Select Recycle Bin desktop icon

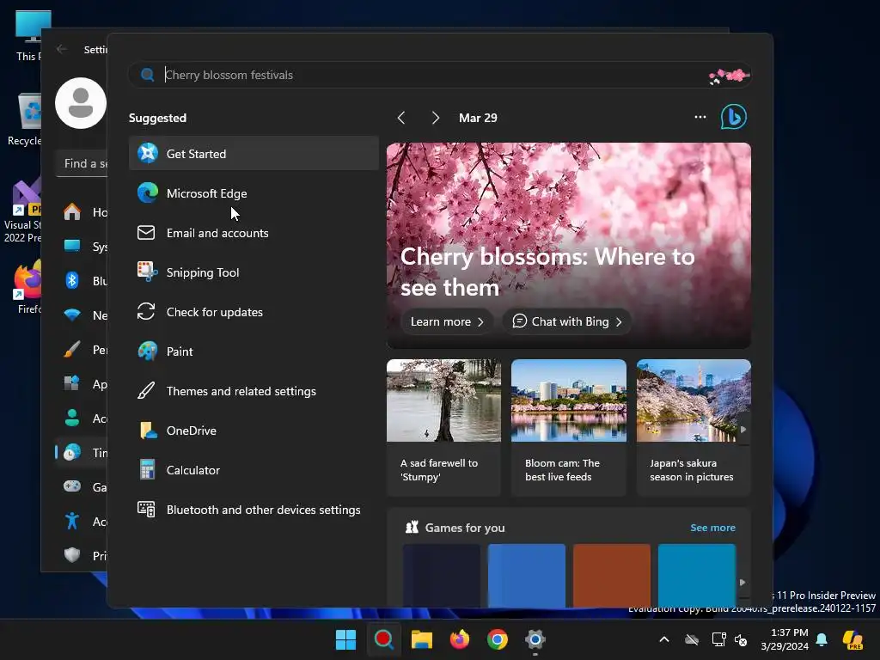pos(25,119)
